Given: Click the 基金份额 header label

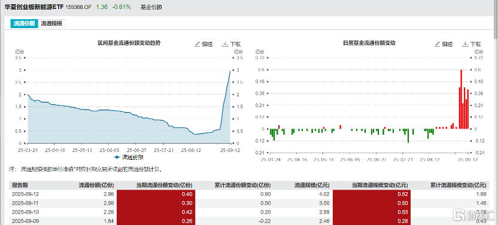Looking at the screenshot, I should click(x=151, y=7).
